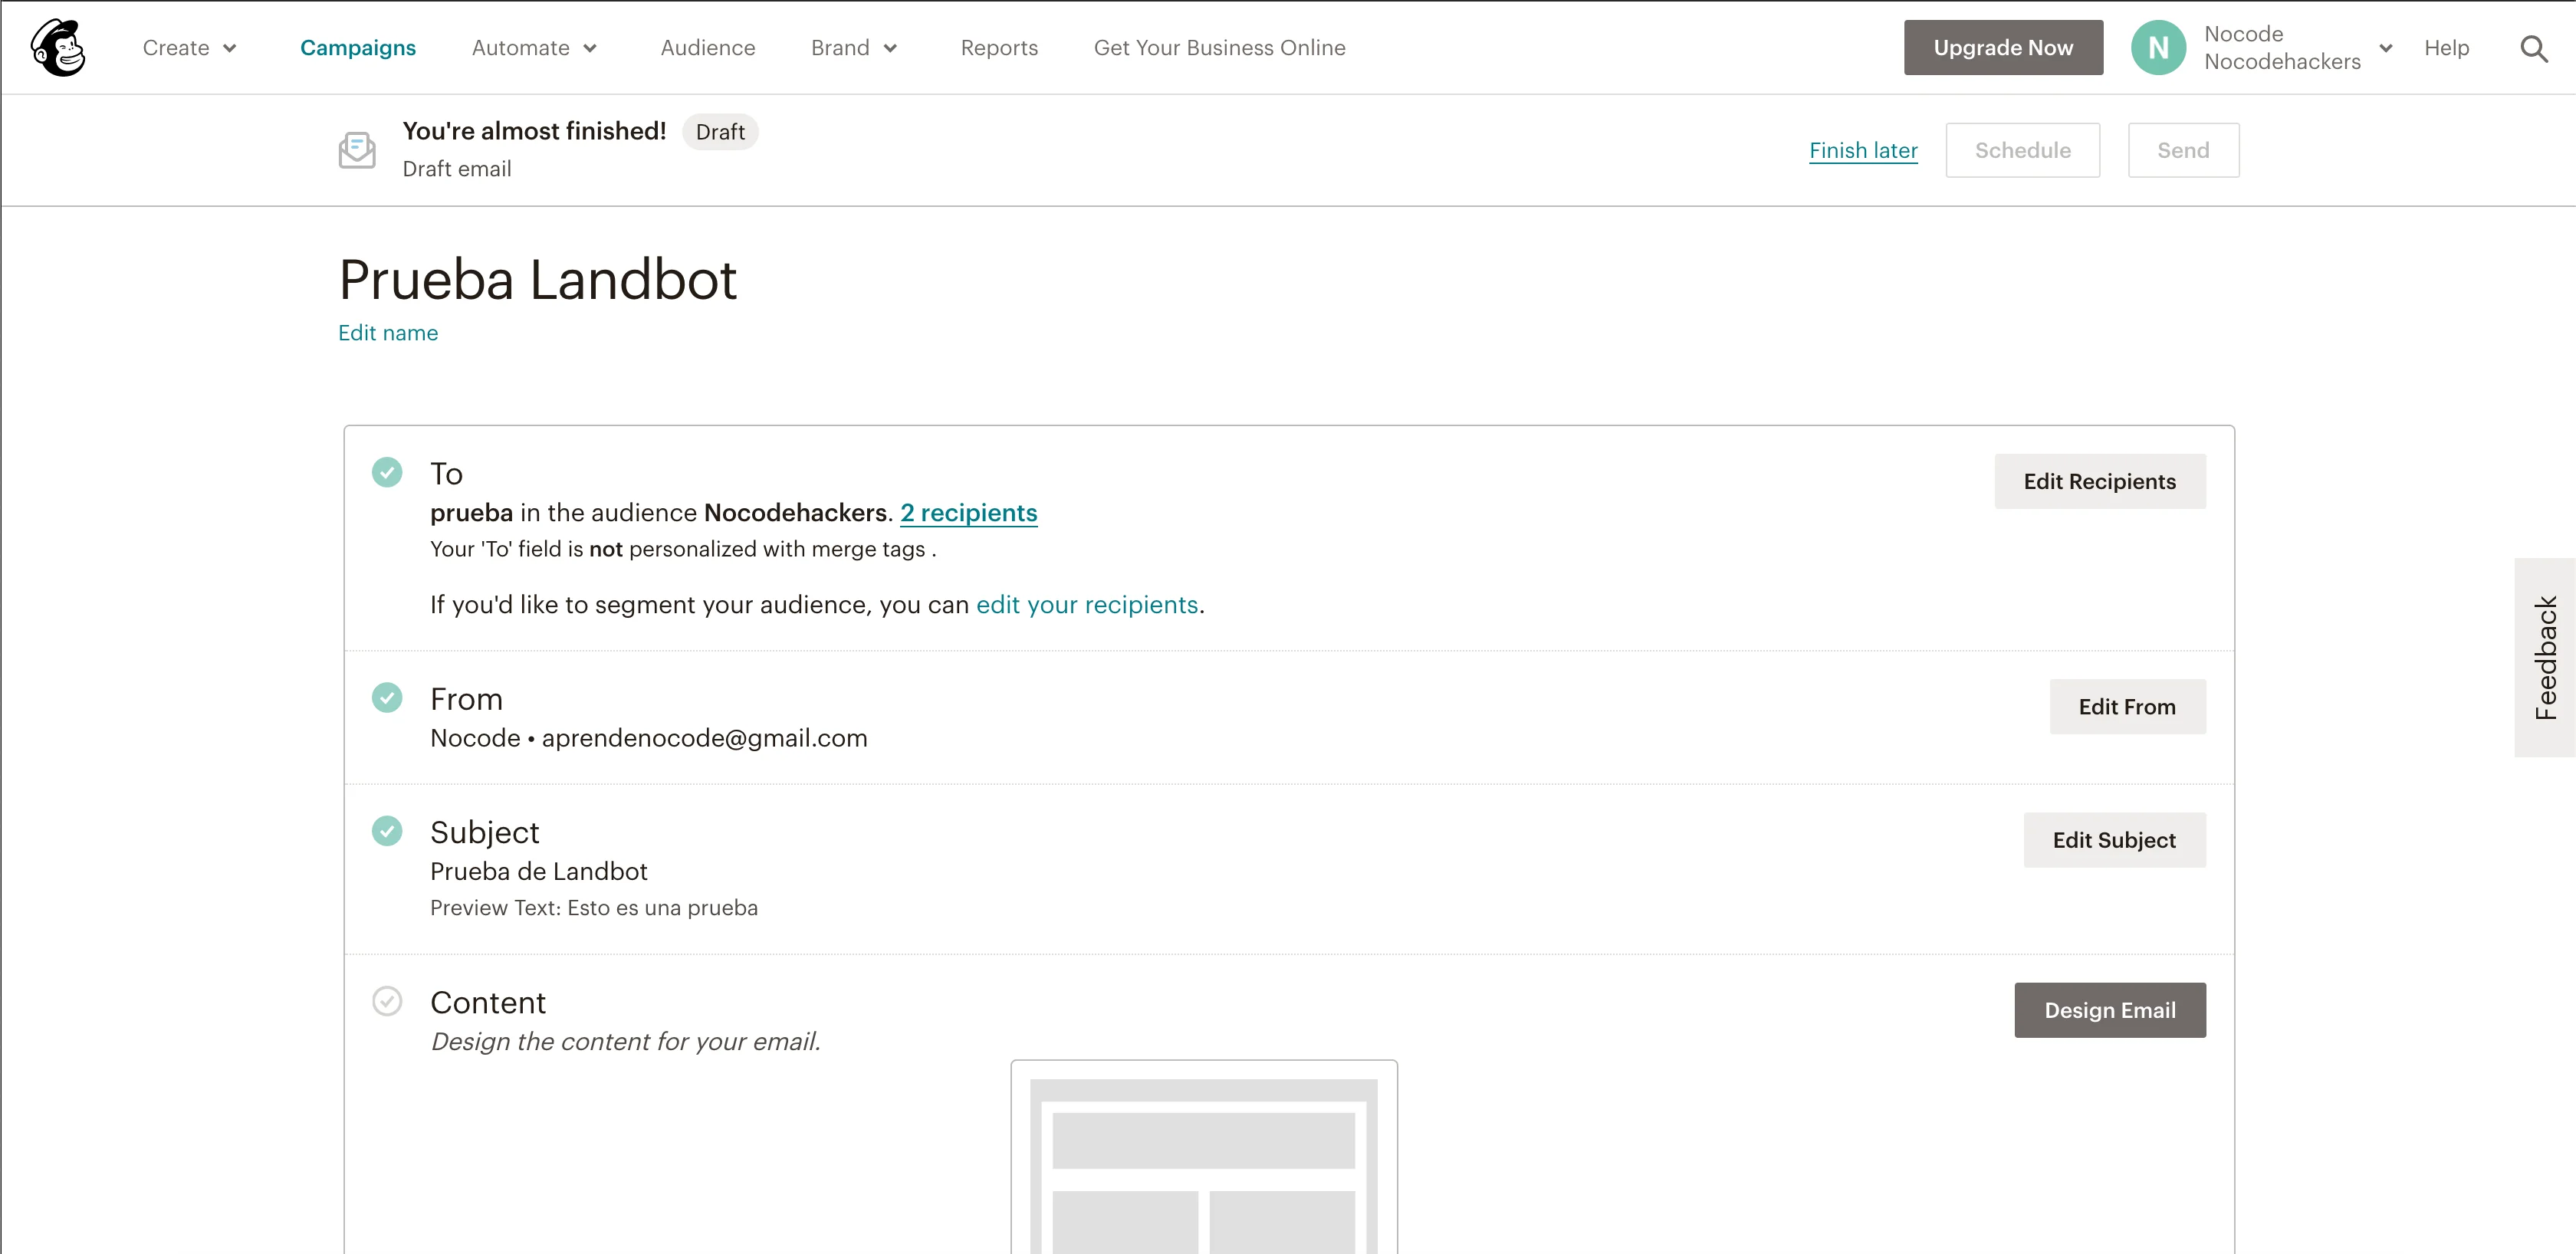Image resolution: width=2576 pixels, height=1254 pixels.
Task: Click the draft email envelope icon
Action: coord(357,150)
